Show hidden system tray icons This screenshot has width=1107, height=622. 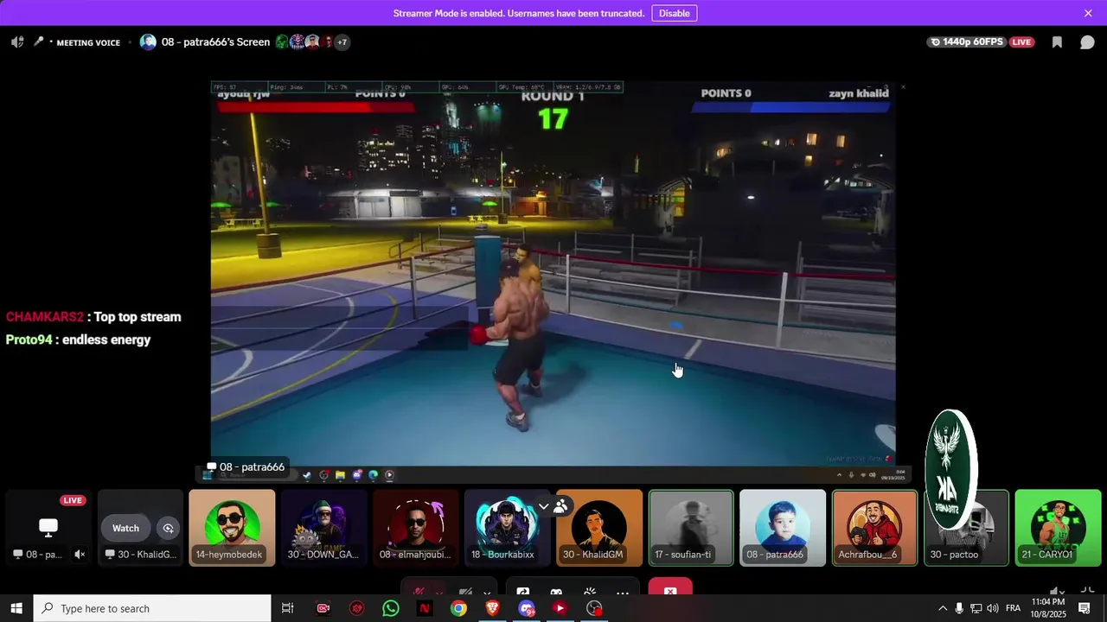pos(943,608)
